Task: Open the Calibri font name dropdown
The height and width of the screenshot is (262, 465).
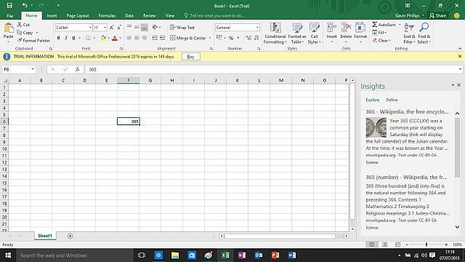Action: [x=90, y=28]
